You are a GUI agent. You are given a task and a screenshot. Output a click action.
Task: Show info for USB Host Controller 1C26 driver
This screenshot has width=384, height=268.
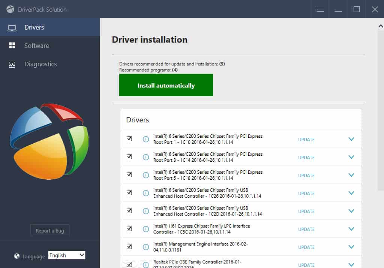point(146,193)
